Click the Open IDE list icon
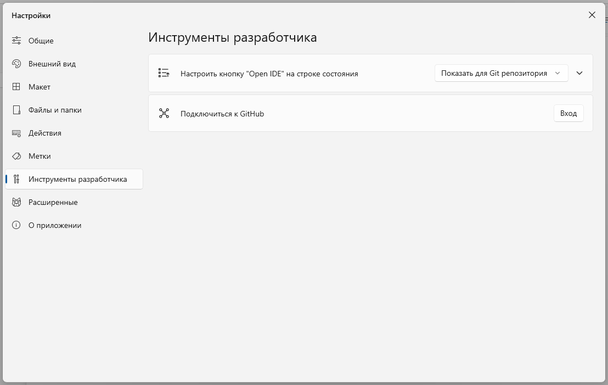 click(164, 73)
